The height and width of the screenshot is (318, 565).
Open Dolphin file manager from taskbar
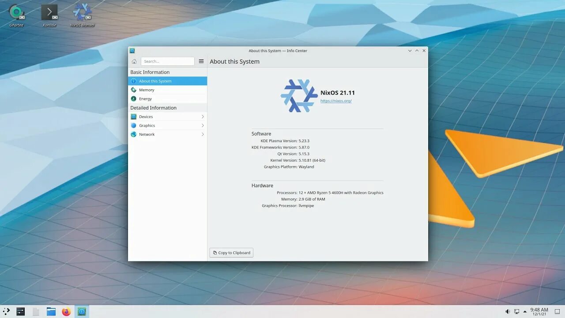51,311
